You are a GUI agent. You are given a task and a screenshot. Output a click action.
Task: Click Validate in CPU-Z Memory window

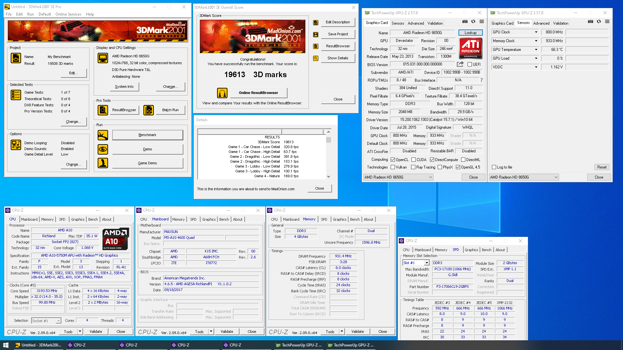(358, 332)
